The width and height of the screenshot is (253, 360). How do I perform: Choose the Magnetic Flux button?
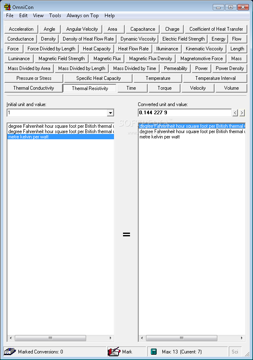[107, 59]
